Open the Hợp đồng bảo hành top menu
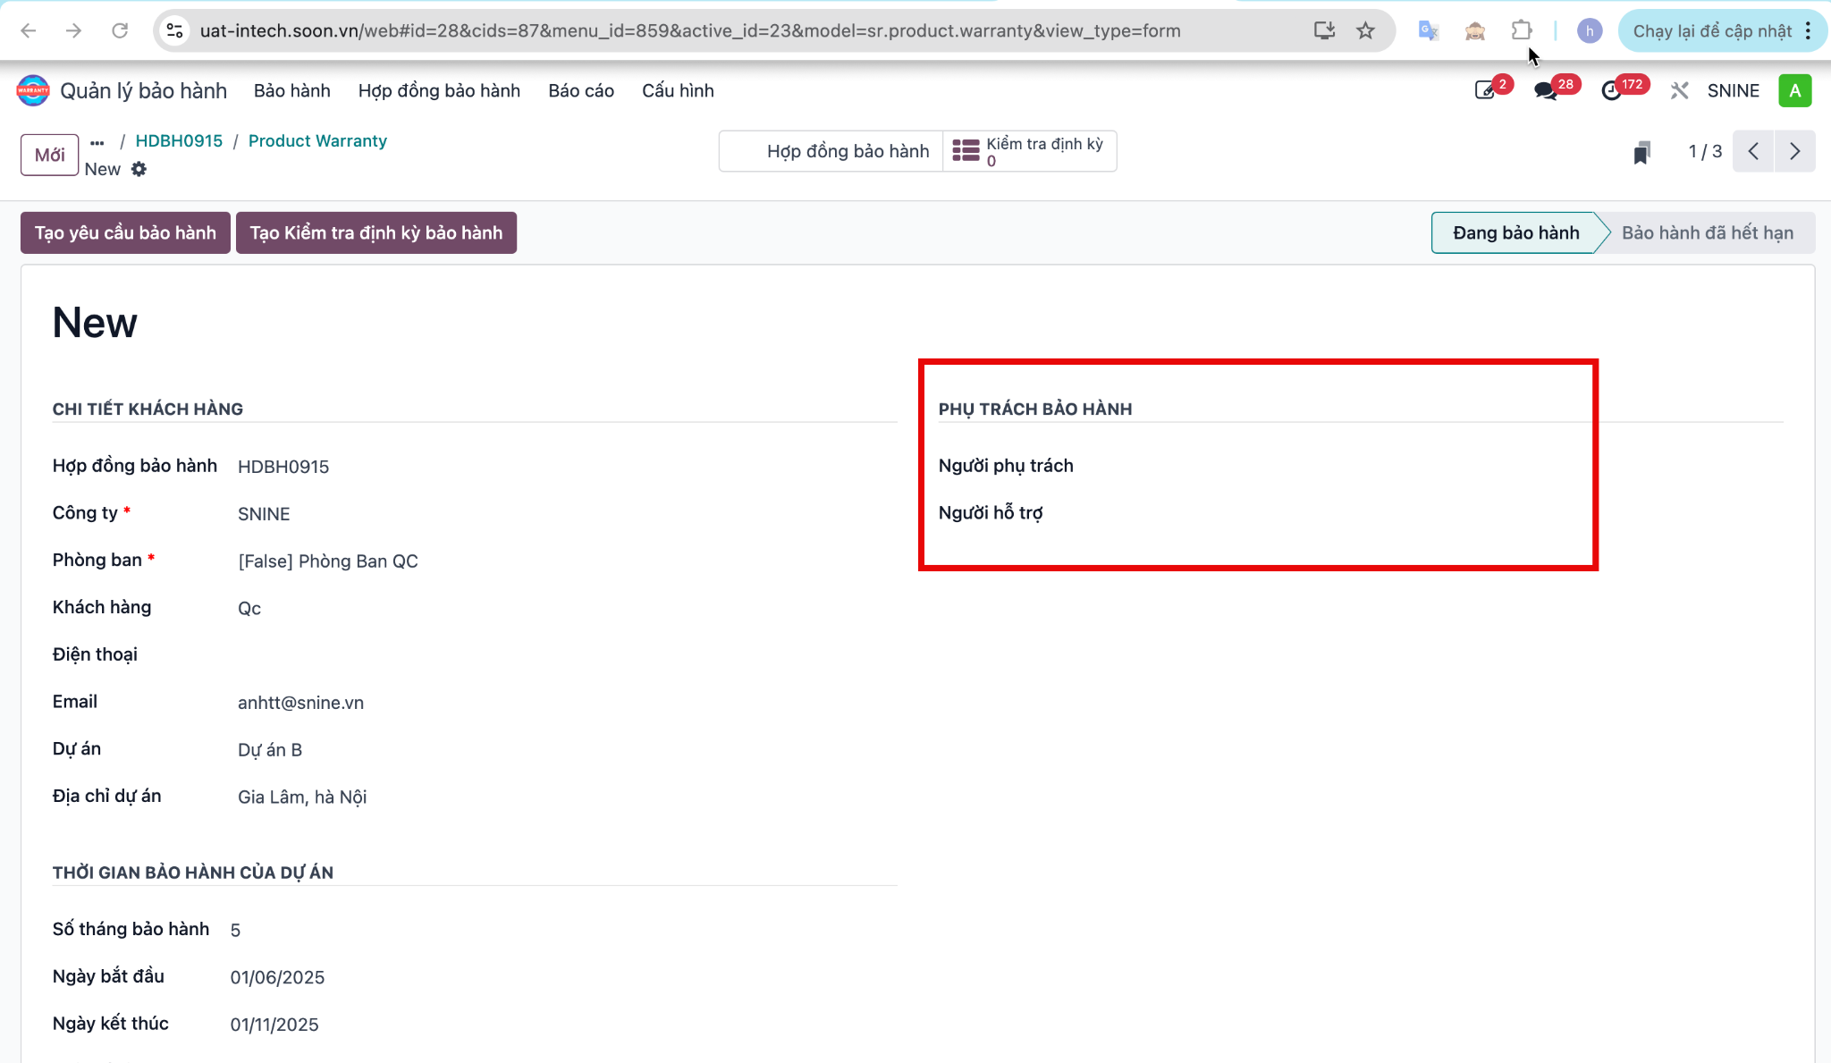 pyautogui.click(x=439, y=90)
